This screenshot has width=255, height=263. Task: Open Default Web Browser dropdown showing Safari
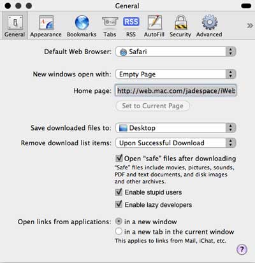point(175,52)
